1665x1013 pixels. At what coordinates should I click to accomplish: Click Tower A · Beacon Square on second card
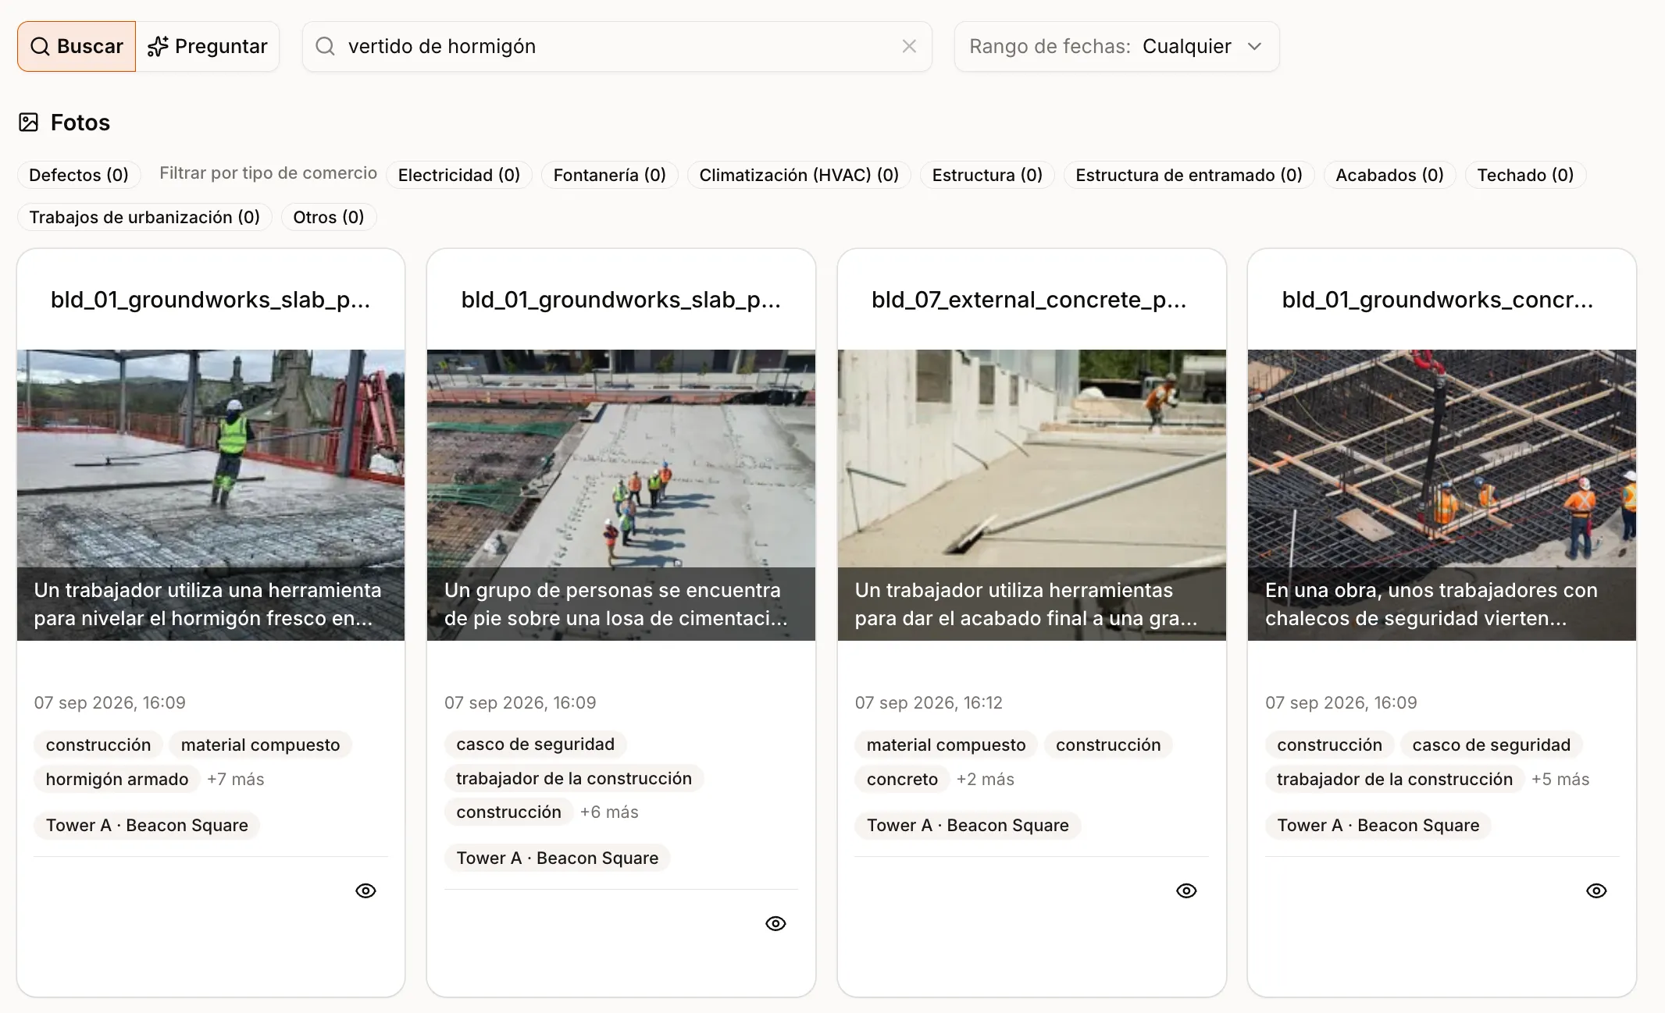coord(558,858)
